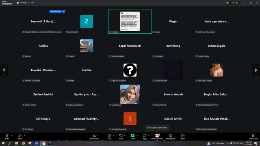Screen dimensions: 260x146
Task: Click Suwandi S.Hardj... participant name
Action: click(43, 21)
